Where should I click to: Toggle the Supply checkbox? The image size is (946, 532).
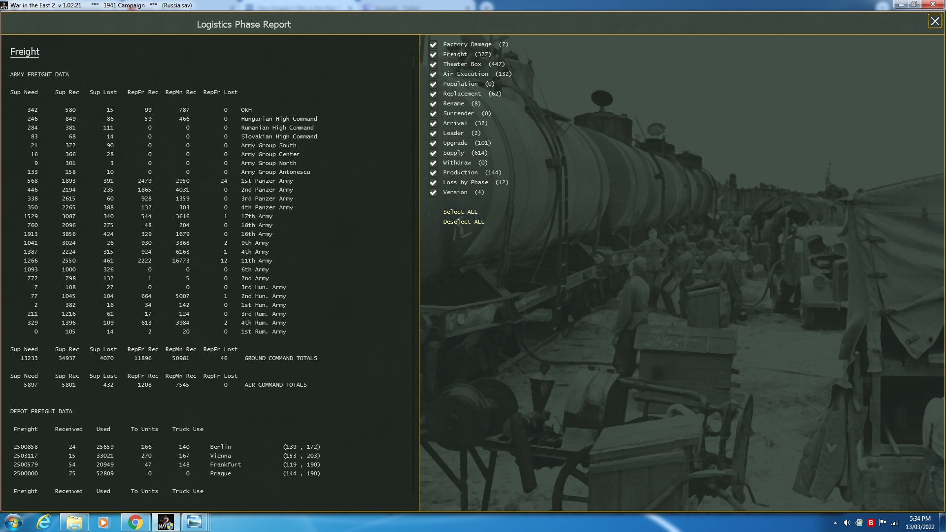[x=433, y=153]
